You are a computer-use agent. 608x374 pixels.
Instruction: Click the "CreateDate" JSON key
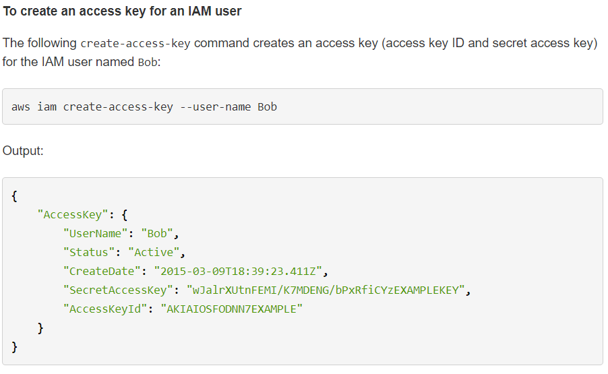coord(102,272)
